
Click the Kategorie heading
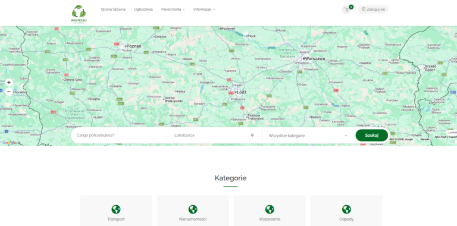pos(230,178)
